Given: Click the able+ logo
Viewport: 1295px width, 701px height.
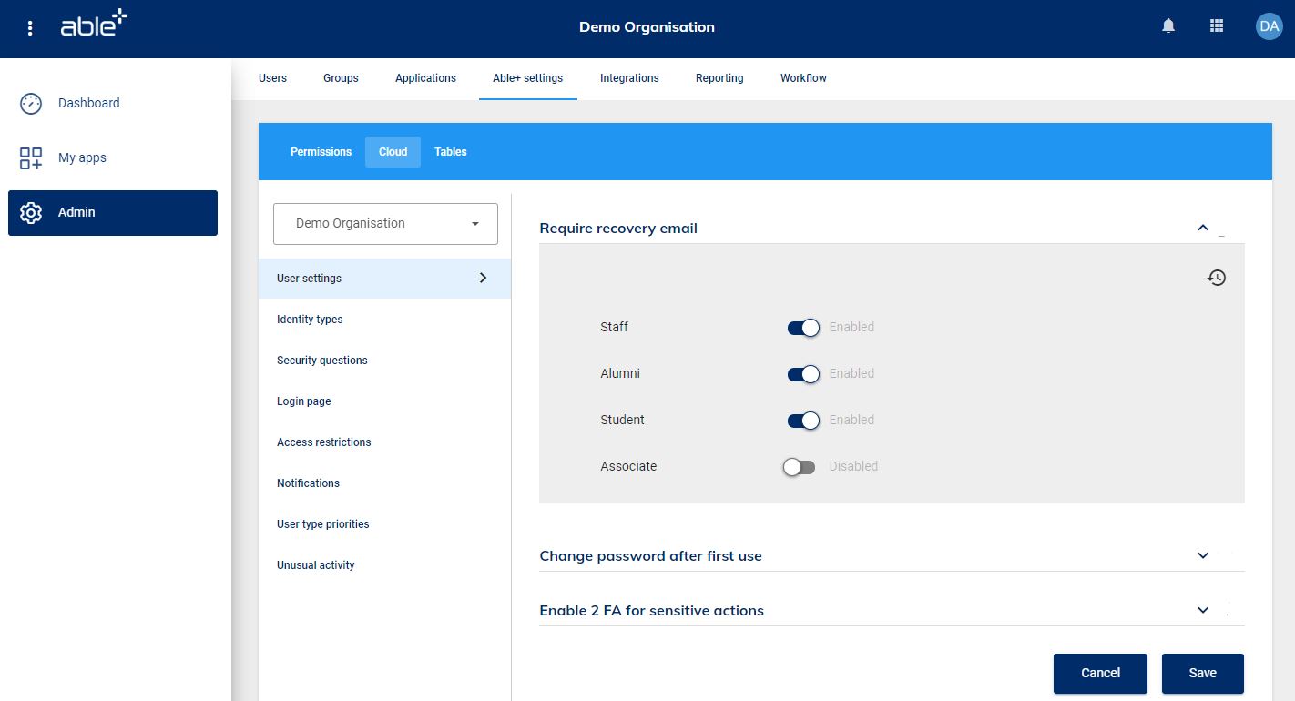Looking at the screenshot, I should pyautogui.click(x=94, y=25).
